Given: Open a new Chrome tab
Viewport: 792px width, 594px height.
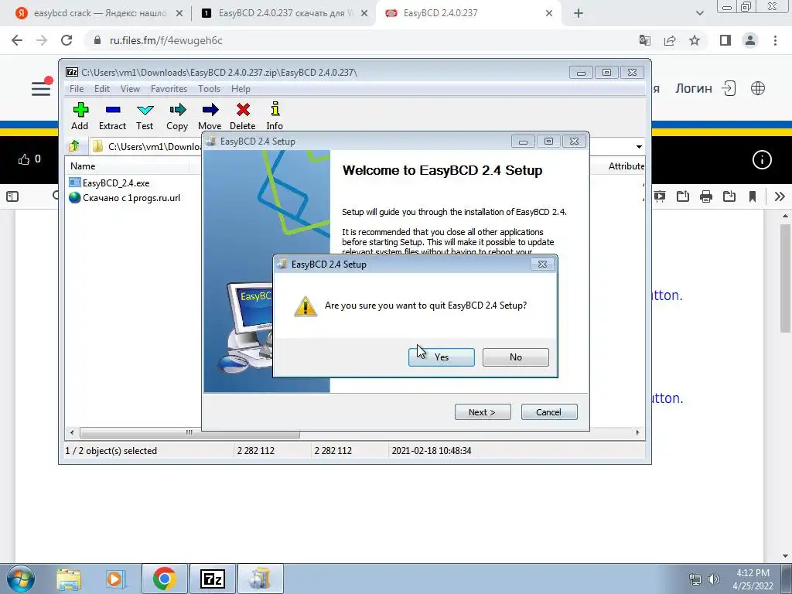Looking at the screenshot, I should (x=579, y=14).
